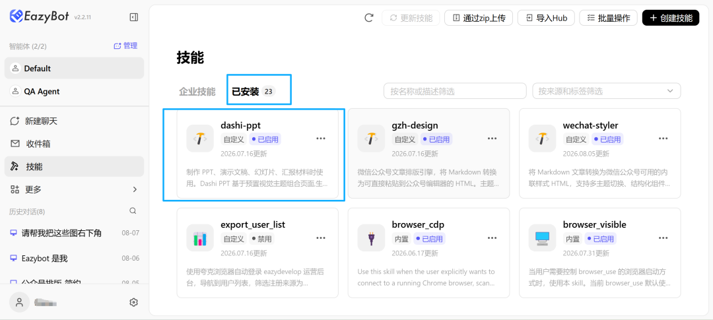Open more options for wechat-styler

click(x=663, y=138)
